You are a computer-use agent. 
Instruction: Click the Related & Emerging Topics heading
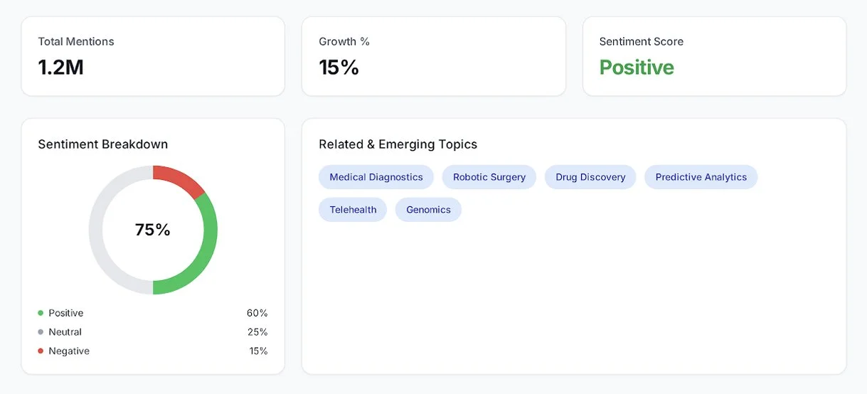pyautogui.click(x=398, y=144)
